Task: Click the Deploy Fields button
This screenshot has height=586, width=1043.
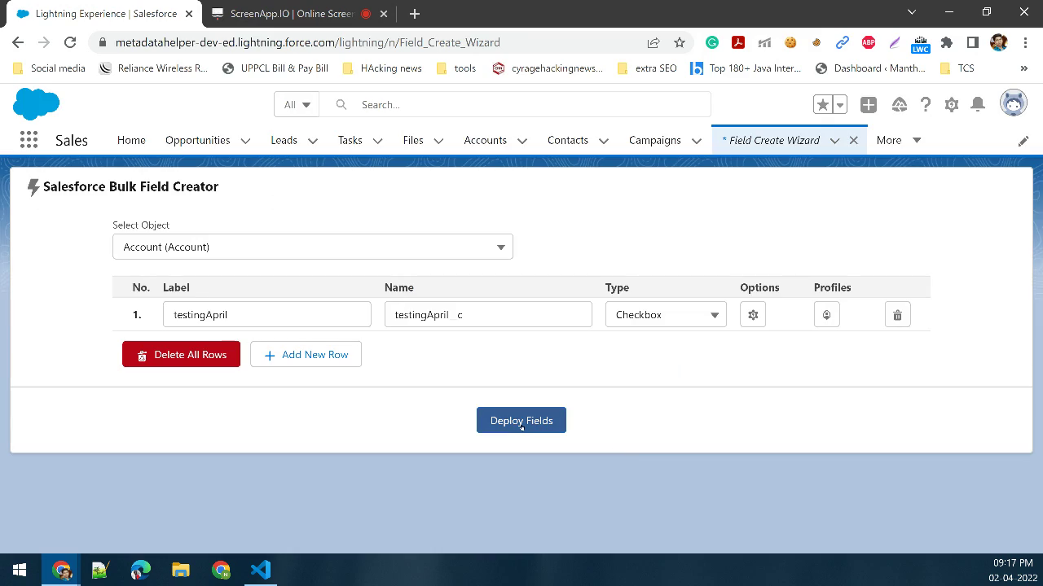Action: pos(521,420)
